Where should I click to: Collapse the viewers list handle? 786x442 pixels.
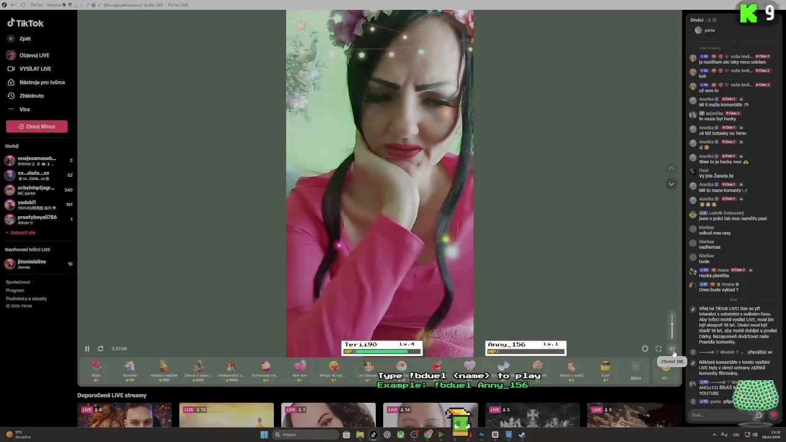733,41
